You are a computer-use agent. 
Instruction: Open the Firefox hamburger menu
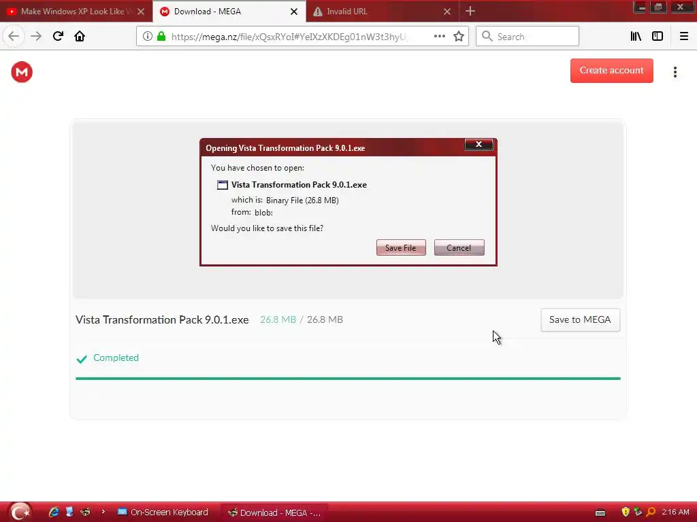tap(683, 37)
